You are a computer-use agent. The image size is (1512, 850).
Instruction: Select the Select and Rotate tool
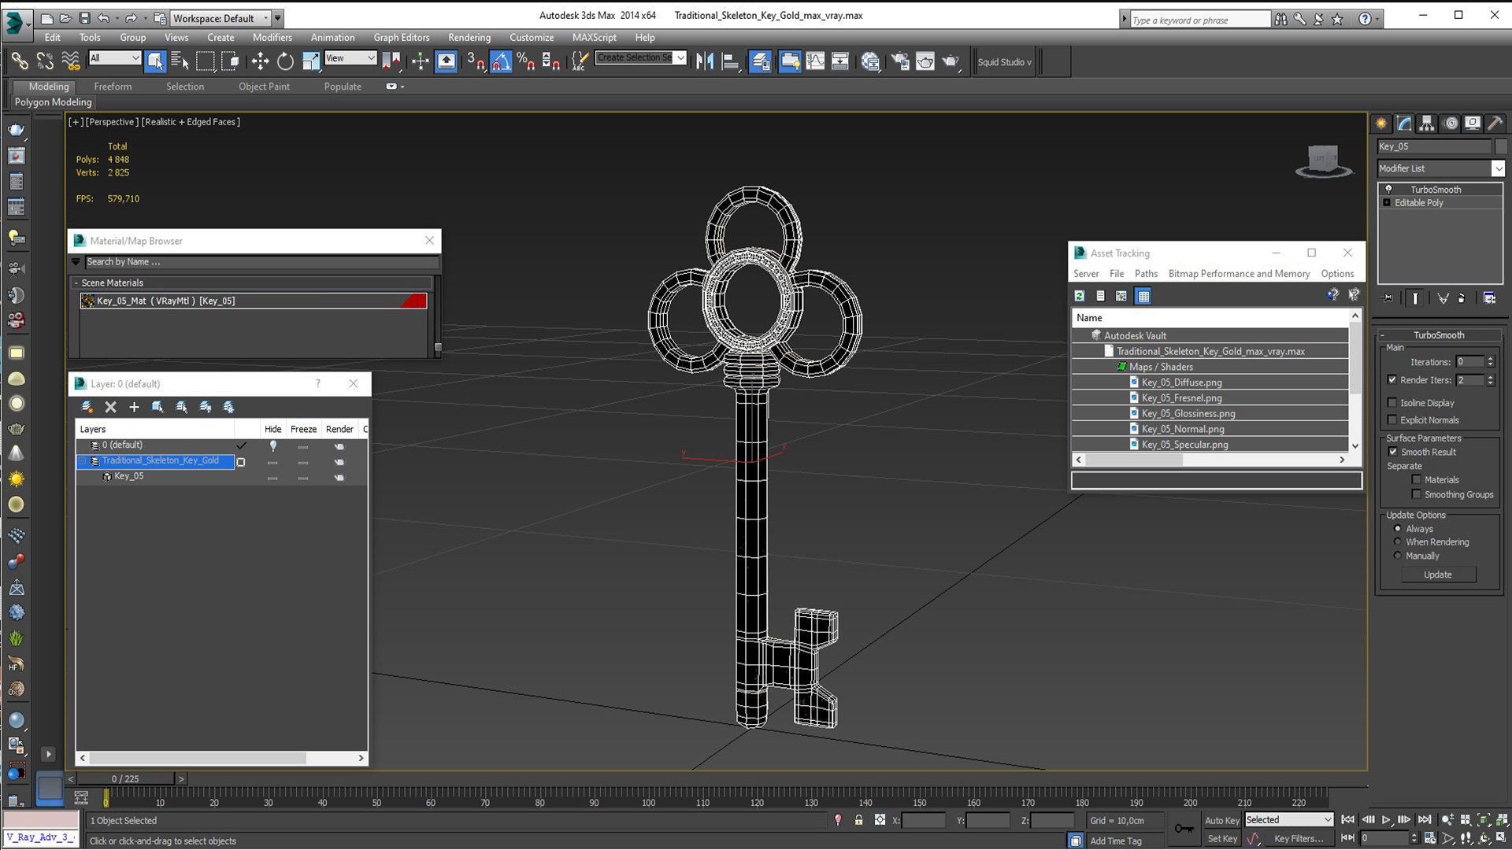285,61
